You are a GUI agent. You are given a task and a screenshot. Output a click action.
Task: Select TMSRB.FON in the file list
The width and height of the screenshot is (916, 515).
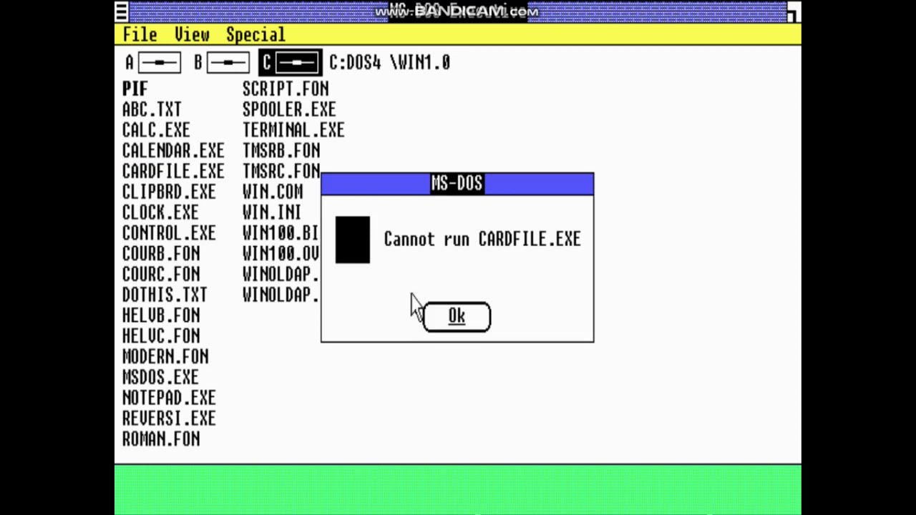coord(281,151)
